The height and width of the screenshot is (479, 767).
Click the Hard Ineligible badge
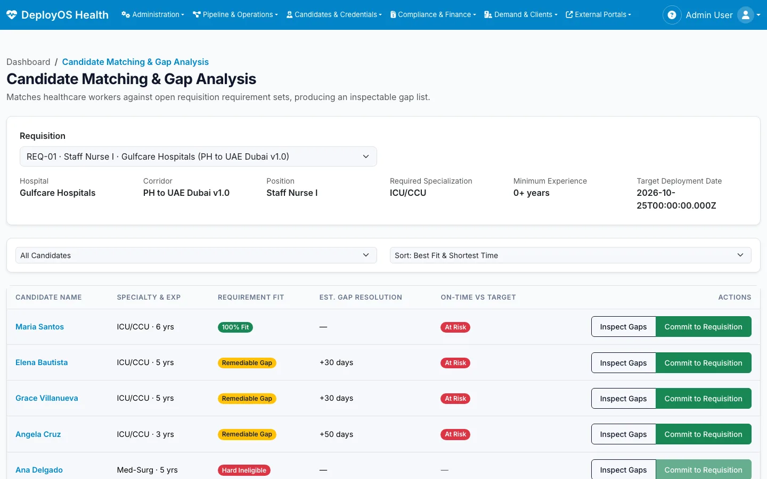[x=244, y=470]
